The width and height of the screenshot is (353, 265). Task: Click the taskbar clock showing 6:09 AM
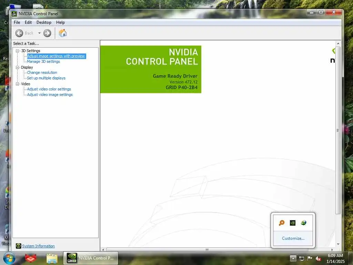335,258
